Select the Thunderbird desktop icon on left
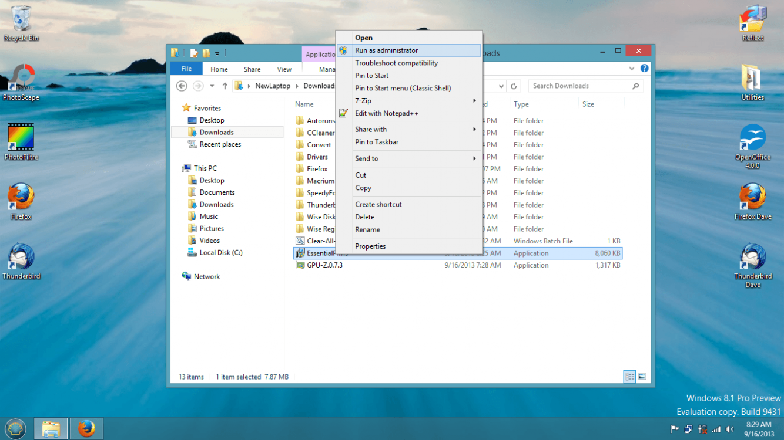 [x=21, y=262]
